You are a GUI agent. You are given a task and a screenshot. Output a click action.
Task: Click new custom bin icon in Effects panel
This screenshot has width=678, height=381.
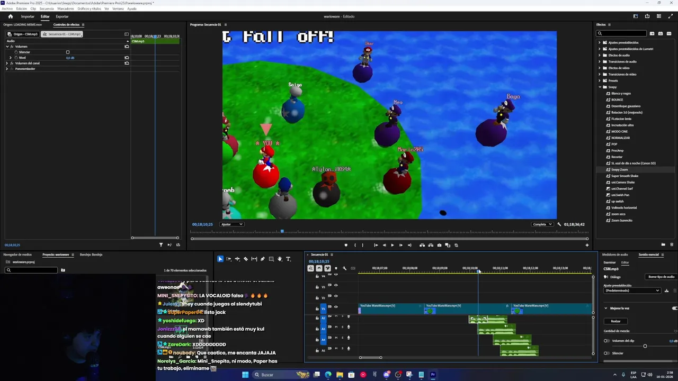point(663,244)
